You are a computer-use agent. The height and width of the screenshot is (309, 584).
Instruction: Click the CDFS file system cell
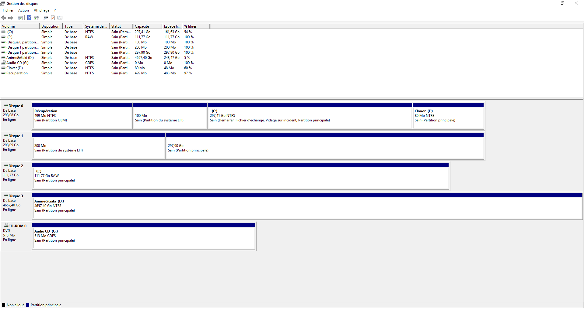[x=89, y=63]
